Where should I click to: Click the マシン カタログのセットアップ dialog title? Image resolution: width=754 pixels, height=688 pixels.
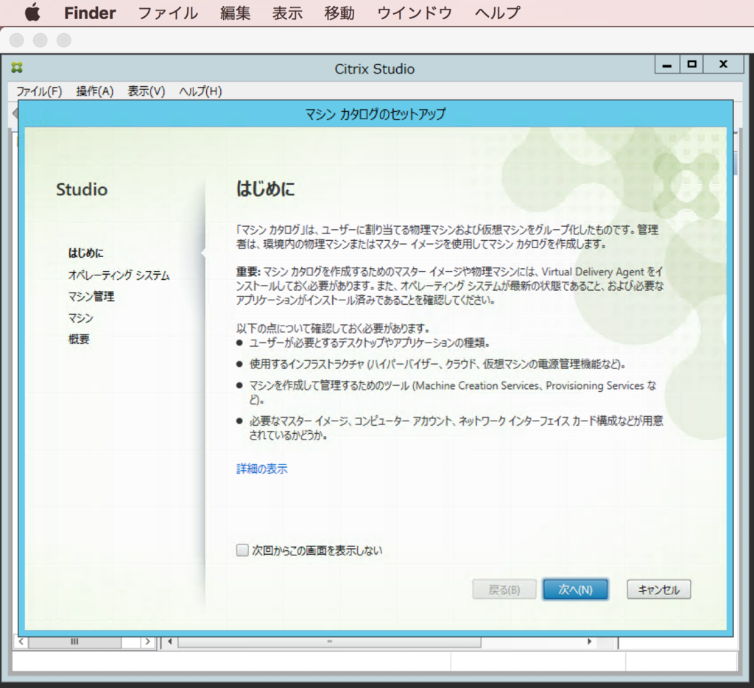376,114
